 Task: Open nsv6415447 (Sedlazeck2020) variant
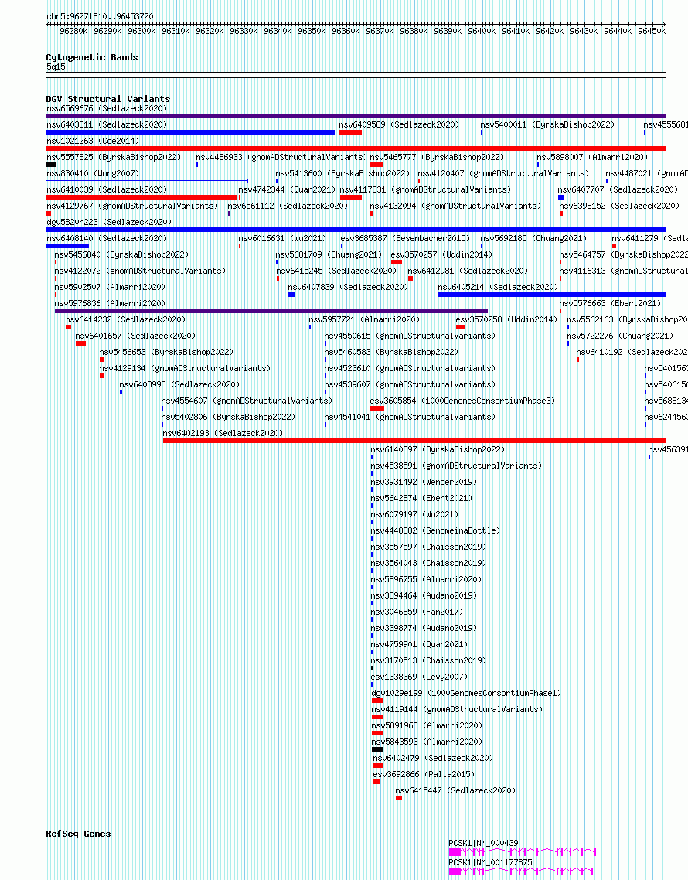(x=455, y=791)
